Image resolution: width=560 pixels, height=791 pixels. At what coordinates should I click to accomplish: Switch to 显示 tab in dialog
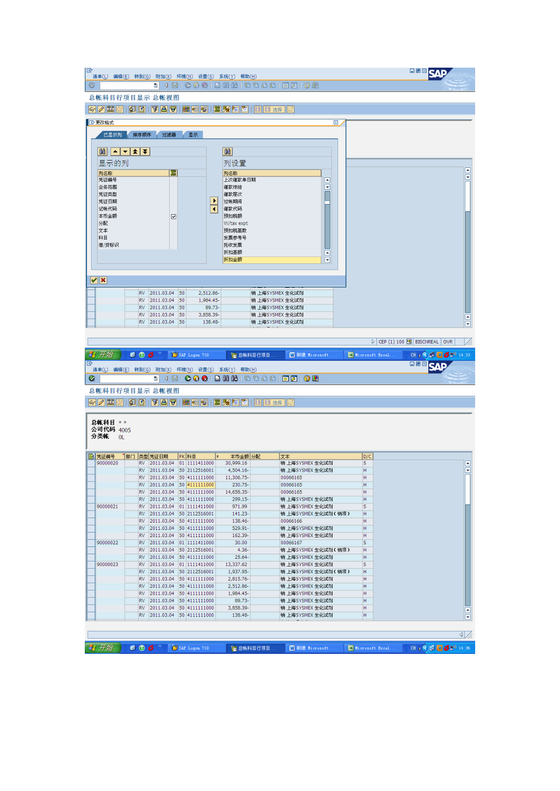(193, 135)
